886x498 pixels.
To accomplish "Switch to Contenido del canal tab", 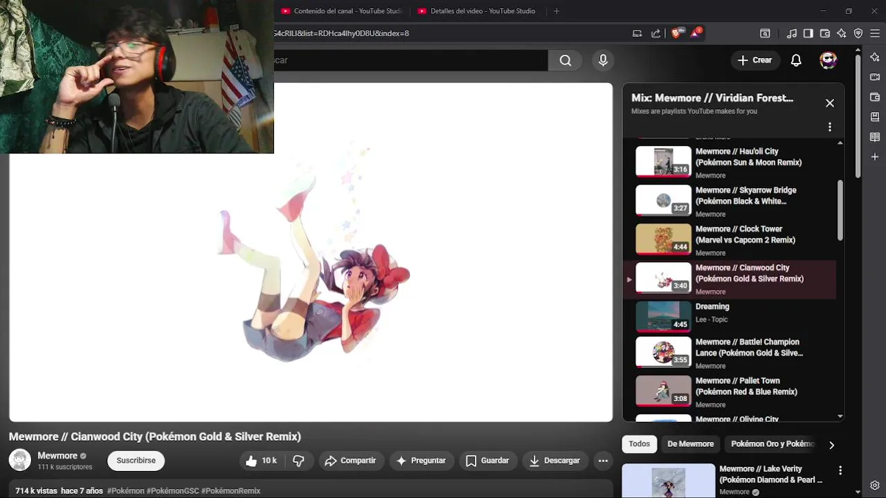I will point(342,11).
